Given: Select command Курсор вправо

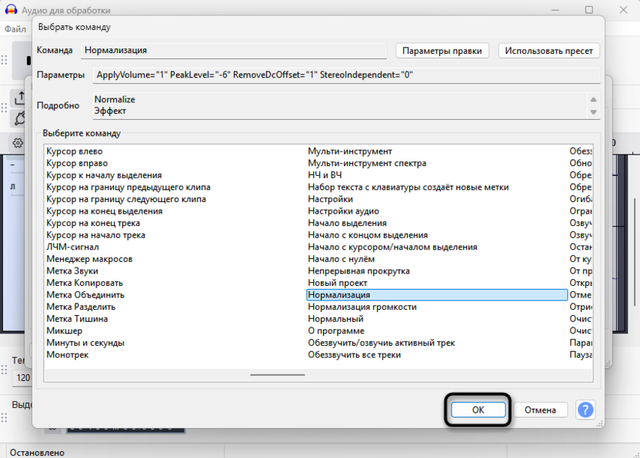Looking at the screenshot, I should point(77,163).
